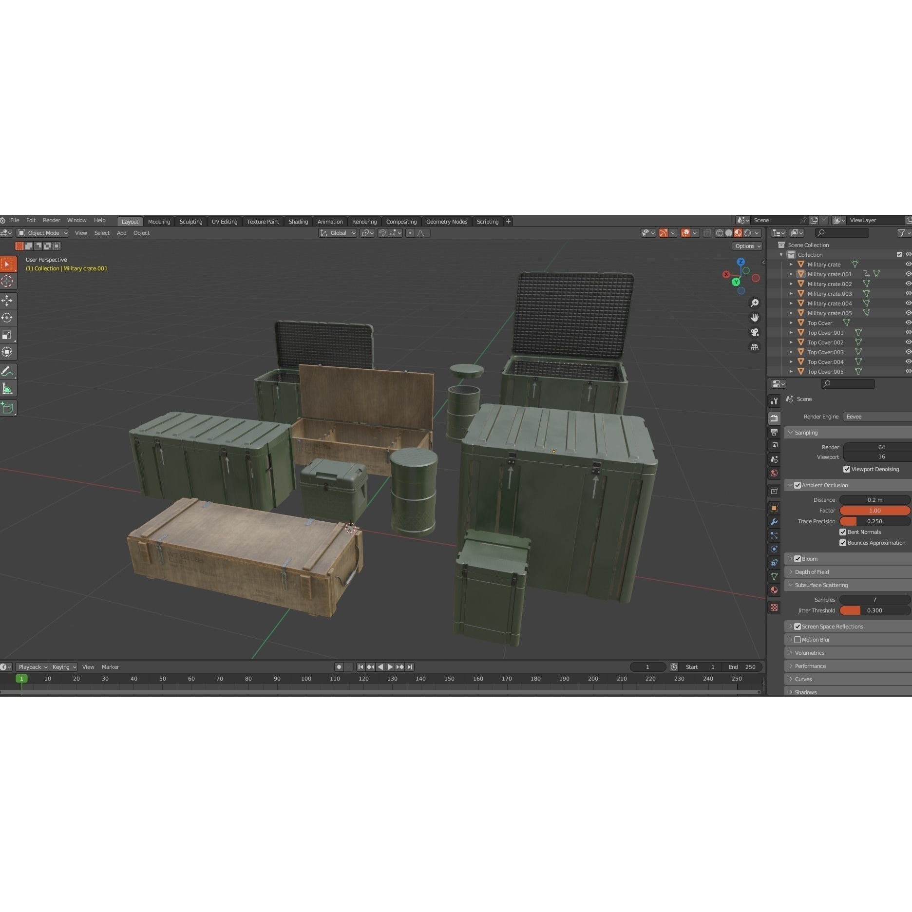Adjust the Jitter Threshold slider
Viewport: 912px width, 912px height.
pyautogui.click(x=874, y=610)
